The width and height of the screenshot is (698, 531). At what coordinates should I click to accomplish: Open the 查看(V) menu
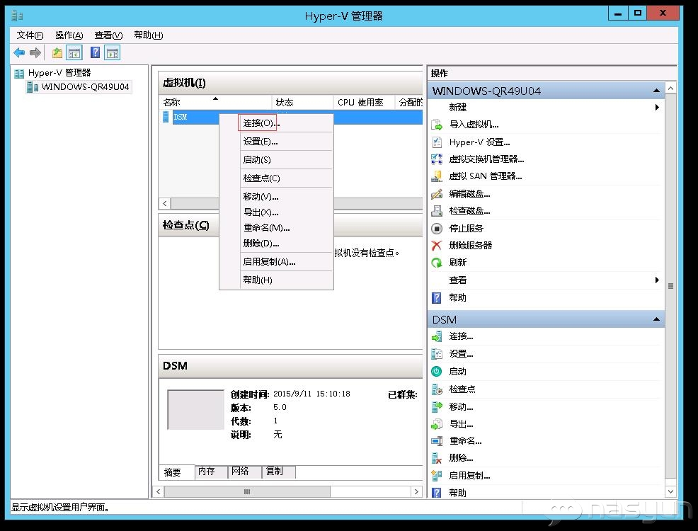click(108, 35)
